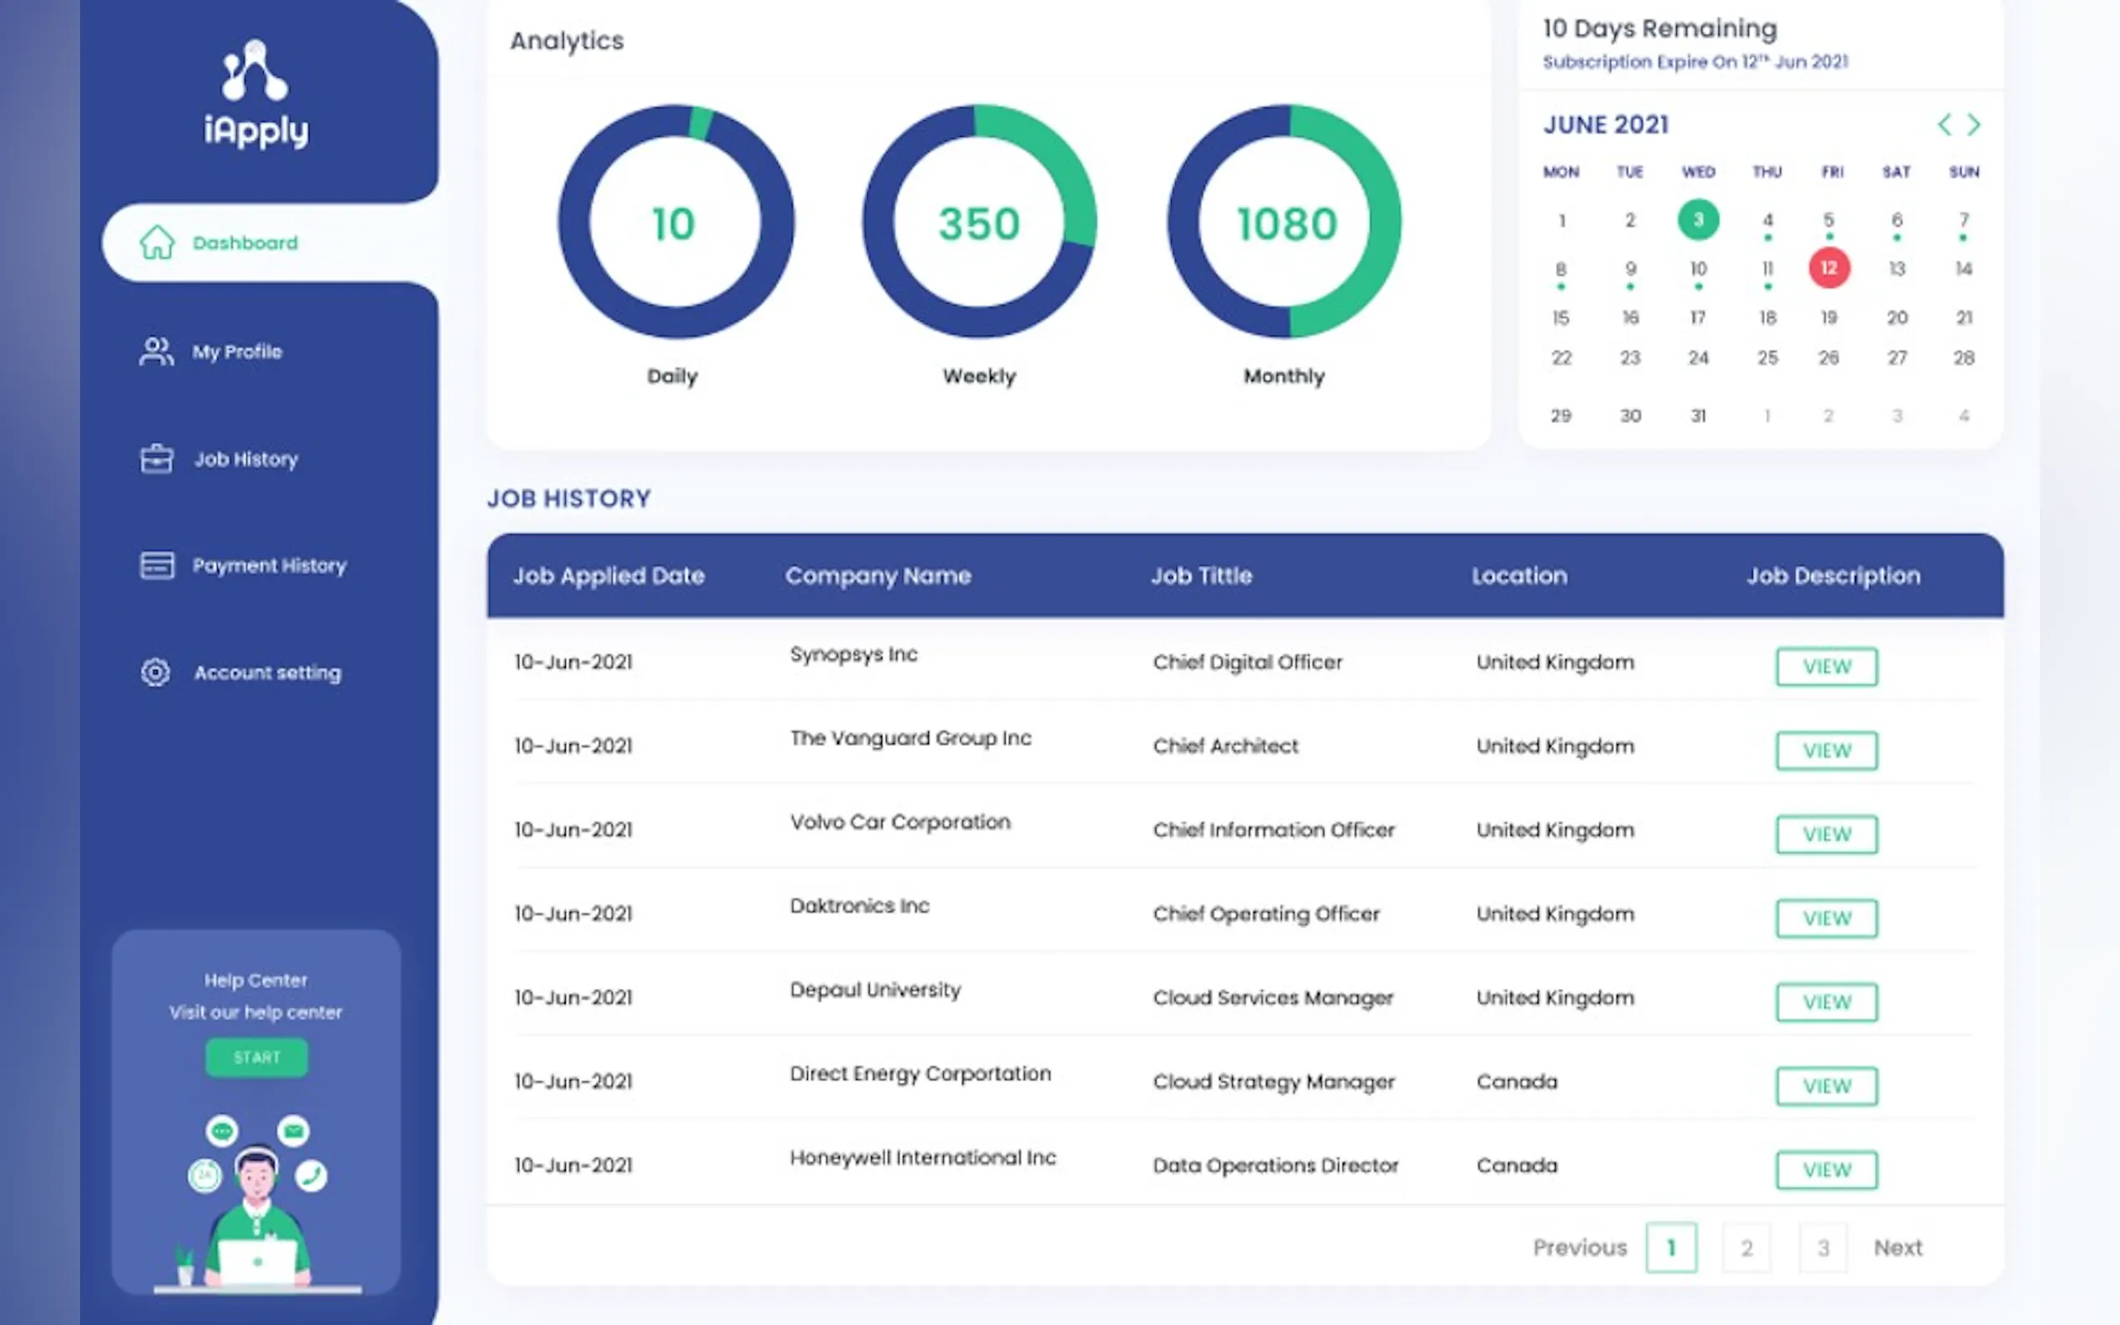
Task: Click the Job History briefcase icon
Action: click(x=157, y=458)
